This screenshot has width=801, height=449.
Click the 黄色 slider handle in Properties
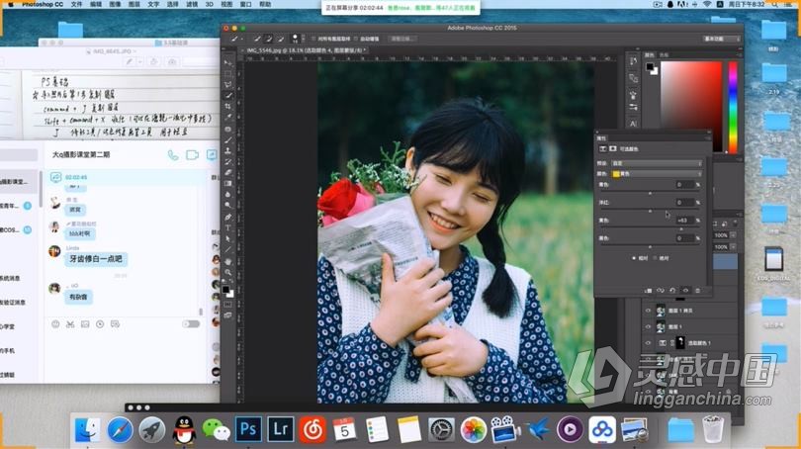coord(680,229)
